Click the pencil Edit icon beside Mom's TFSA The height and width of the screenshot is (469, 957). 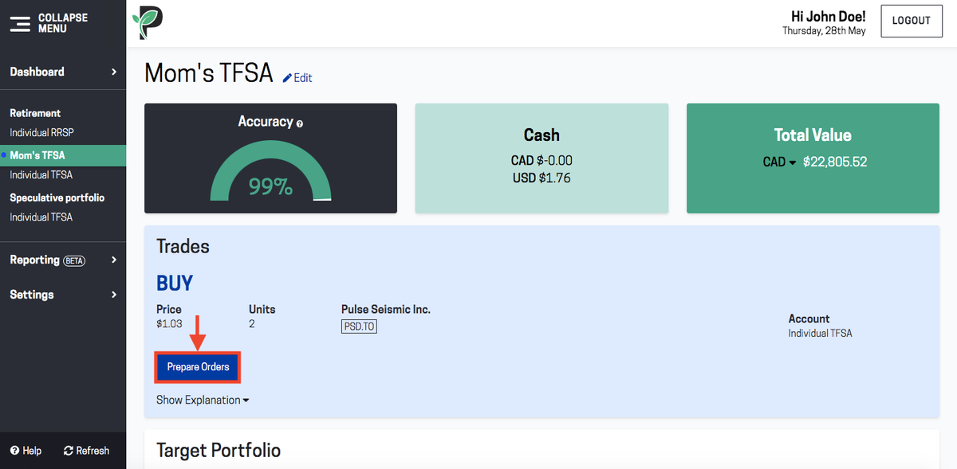287,78
